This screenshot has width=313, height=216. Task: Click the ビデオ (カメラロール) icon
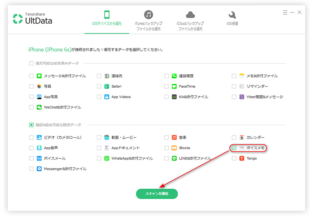coord(39,137)
